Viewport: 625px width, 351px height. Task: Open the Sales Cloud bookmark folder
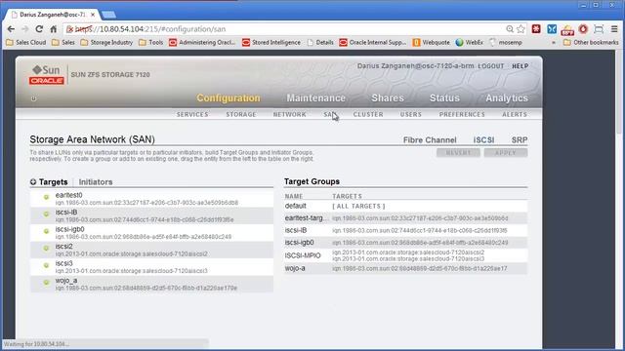26,42
